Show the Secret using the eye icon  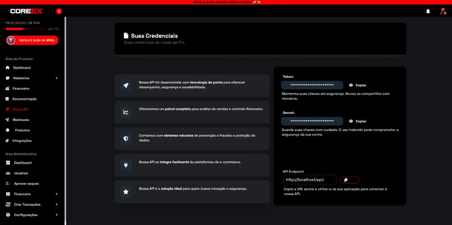[351, 121]
